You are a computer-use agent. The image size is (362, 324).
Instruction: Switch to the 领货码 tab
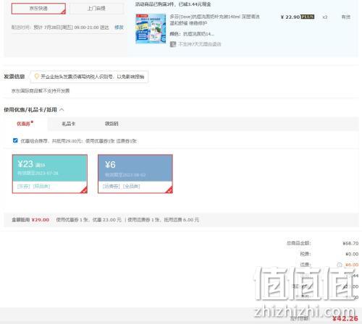click(111, 124)
